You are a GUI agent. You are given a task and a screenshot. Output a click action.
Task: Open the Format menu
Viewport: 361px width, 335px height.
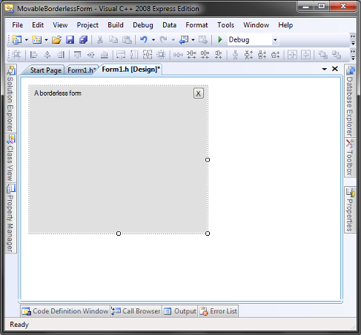(x=196, y=25)
